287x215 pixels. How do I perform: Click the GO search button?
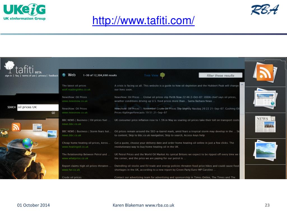[53, 113]
